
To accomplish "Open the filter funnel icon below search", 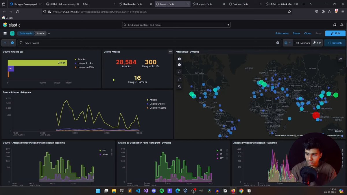I will [x=5, y=43].
